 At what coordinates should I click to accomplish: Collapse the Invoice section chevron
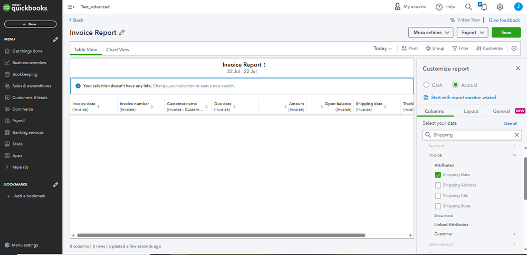pos(514,155)
